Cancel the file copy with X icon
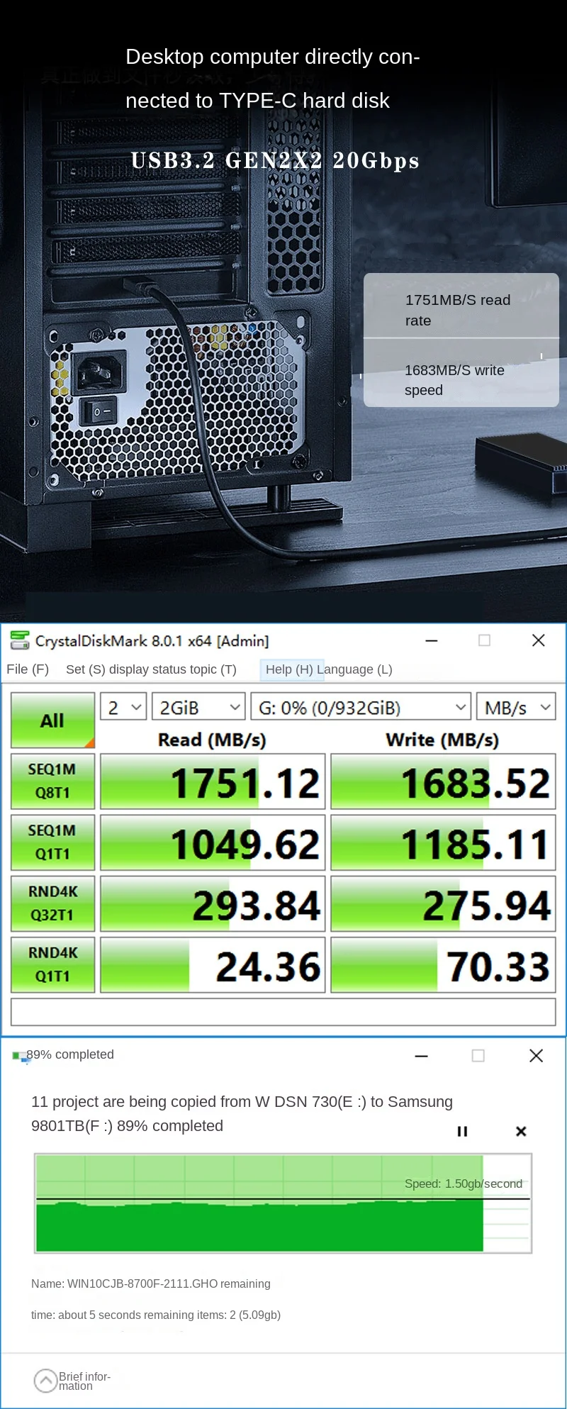Screen dimensions: 567x1409 pyautogui.click(x=521, y=1131)
